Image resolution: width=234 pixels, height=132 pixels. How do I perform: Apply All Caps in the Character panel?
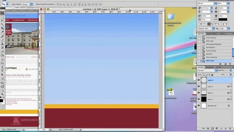coord(209,24)
